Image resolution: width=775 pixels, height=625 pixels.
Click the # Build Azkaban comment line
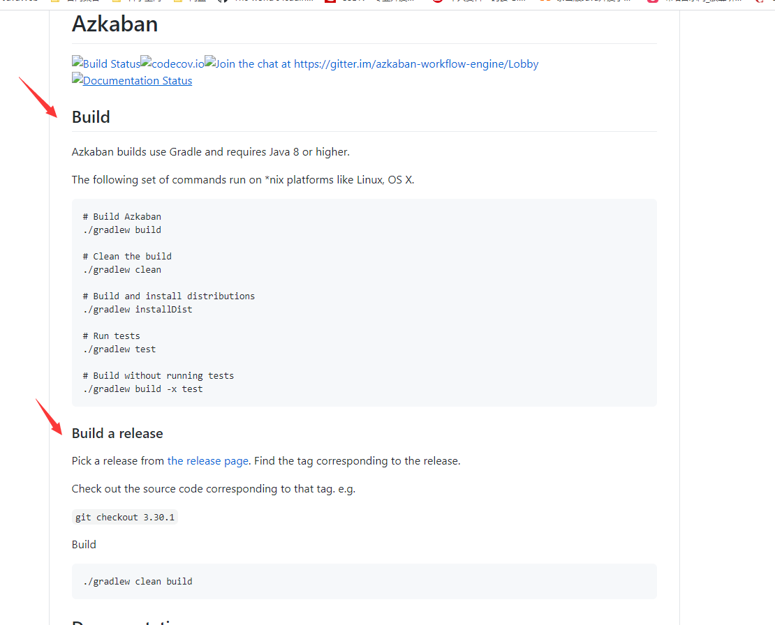point(122,217)
